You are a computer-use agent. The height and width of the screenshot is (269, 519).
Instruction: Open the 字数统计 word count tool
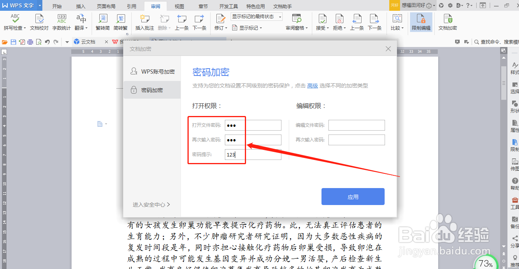point(61,22)
